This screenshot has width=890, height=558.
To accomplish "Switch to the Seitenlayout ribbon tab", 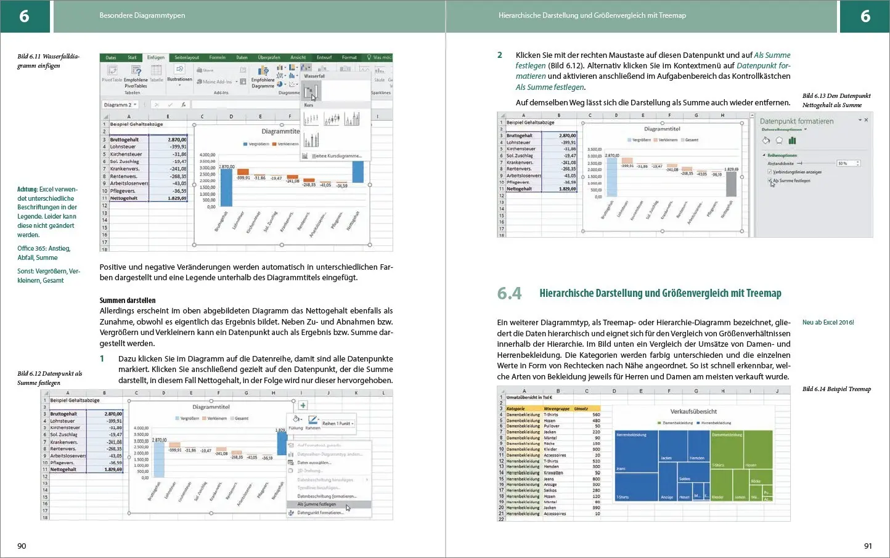I will tap(187, 57).
